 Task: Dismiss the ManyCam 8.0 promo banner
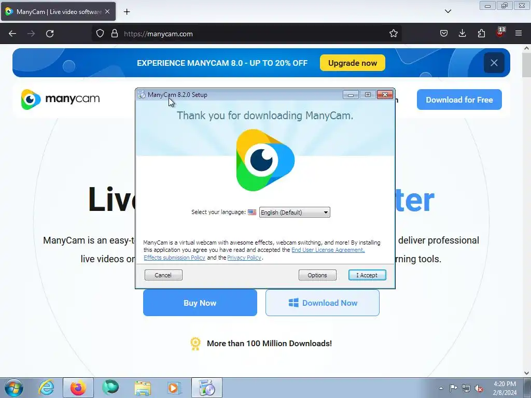click(x=494, y=63)
